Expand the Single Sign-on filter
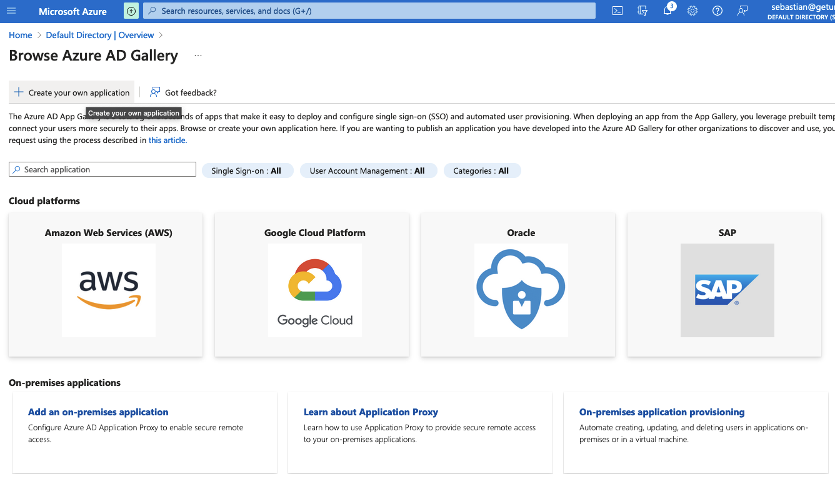Image resolution: width=835 pixels, height=484 pixels. click(x=247, y=170)
